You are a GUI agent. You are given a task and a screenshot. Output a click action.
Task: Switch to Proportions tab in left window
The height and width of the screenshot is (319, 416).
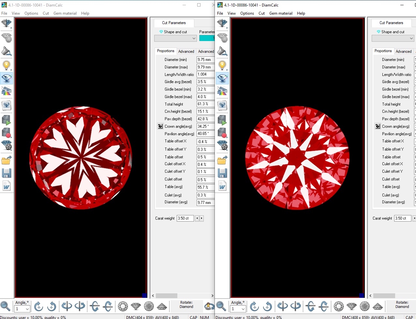[x=166, y=51]
